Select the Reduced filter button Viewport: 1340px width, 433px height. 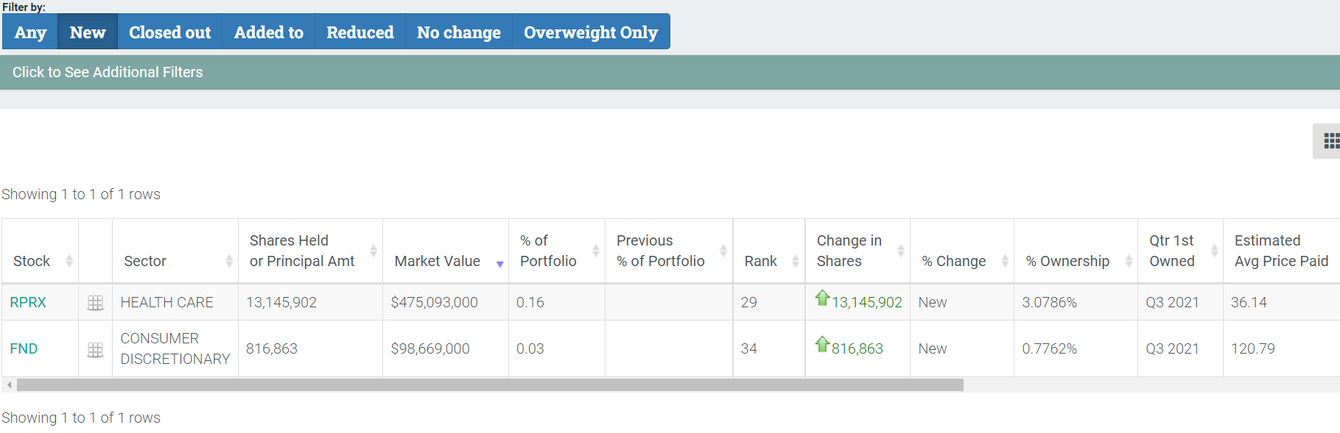pos(359,32)
